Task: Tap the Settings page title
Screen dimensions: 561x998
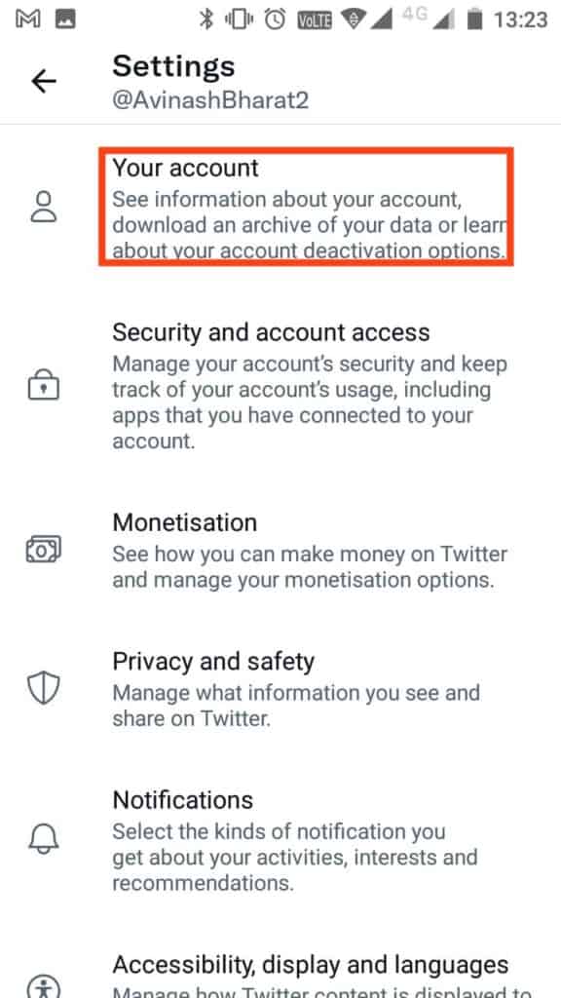Action: (173, 66)
